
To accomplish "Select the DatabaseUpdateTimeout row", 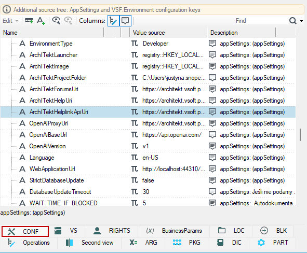I will 148,192.
